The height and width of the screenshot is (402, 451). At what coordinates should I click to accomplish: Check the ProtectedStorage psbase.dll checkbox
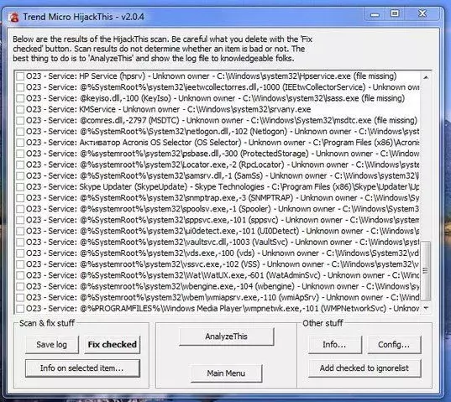tap(20, 154)
